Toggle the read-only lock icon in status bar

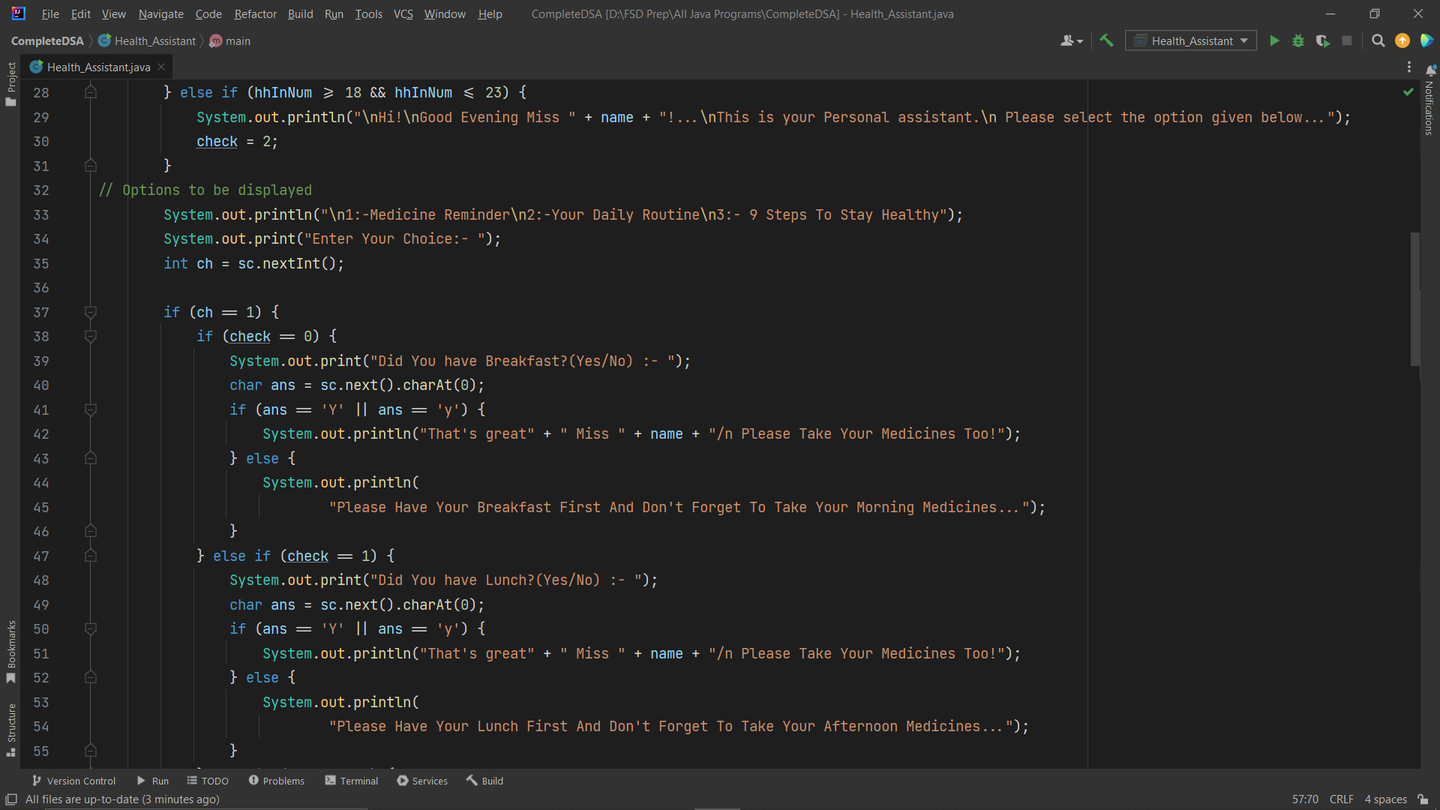click(x=1423, y=799)
